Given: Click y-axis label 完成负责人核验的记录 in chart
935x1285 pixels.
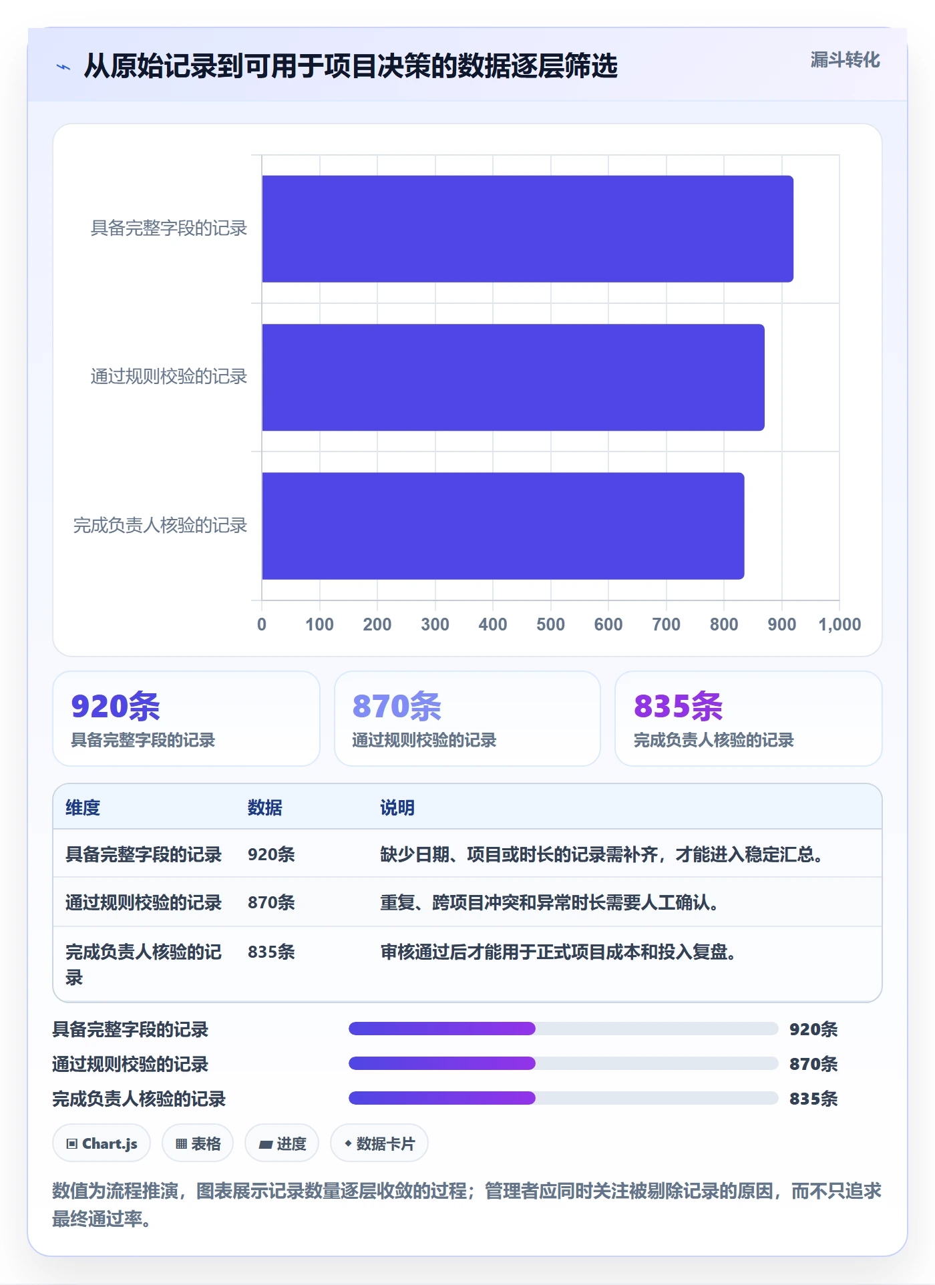Looking at the screenshot, I should click(160, 526).
